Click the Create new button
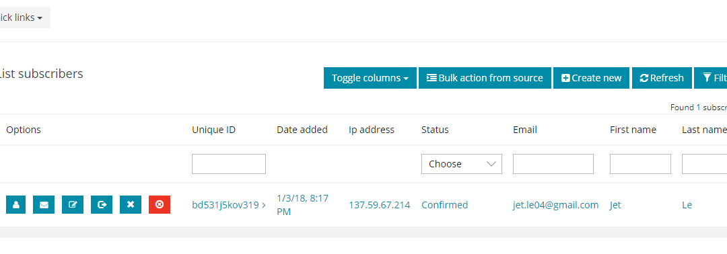Screen dimensions: 727x254 (x=591, y=78)
